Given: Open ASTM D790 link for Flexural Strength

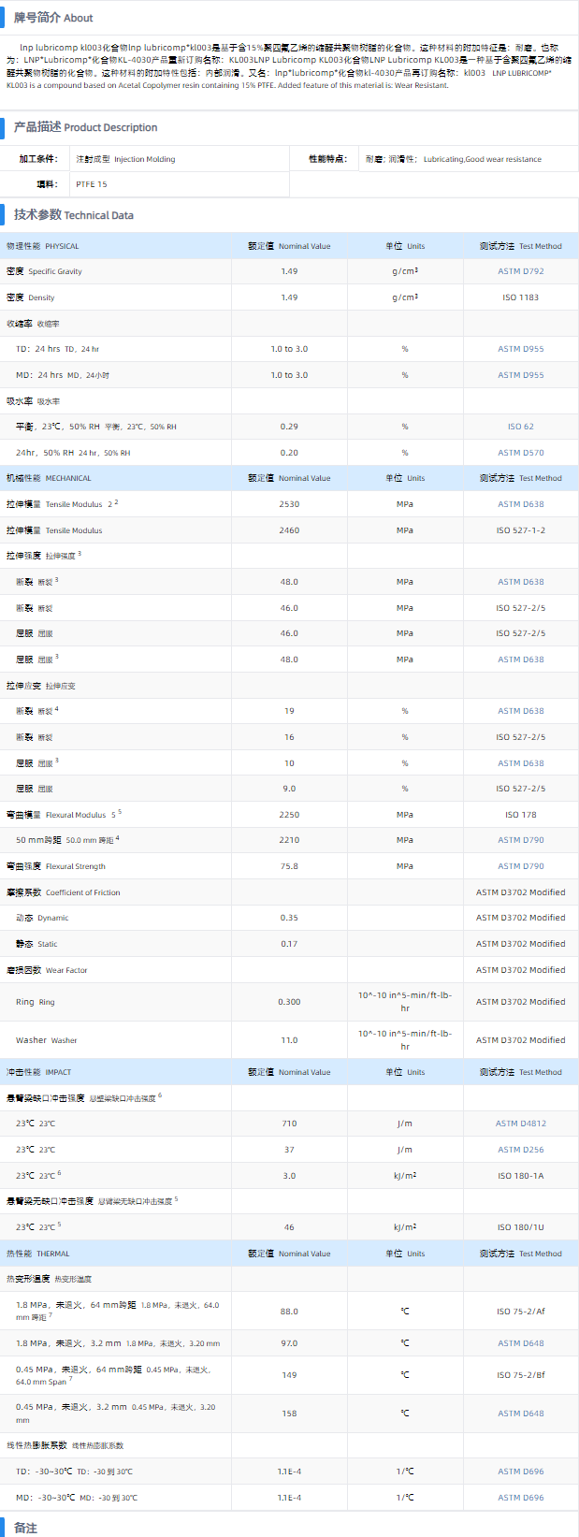Looking at the screenshot, I should point(520,866).
